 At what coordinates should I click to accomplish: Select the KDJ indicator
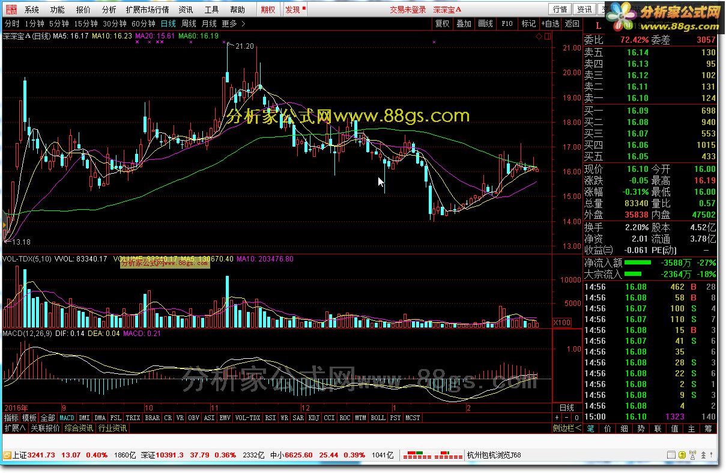313,418
